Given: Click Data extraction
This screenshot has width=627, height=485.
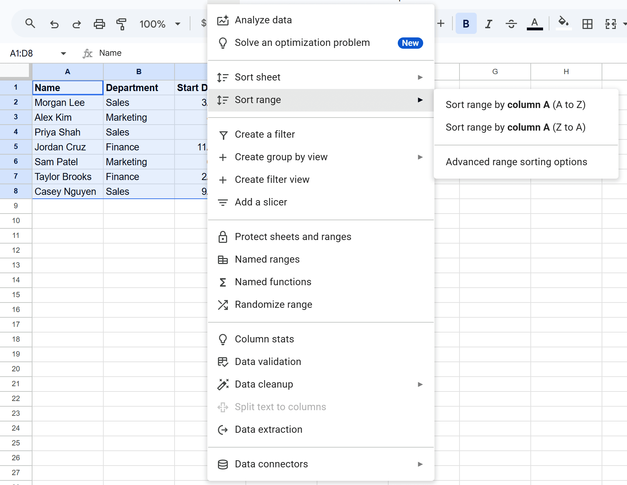Looking at the screenshot, I should tap(321, 430).
